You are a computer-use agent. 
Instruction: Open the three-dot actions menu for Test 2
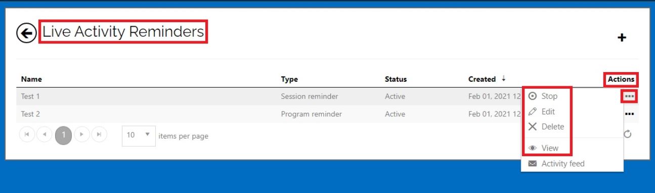629,114
